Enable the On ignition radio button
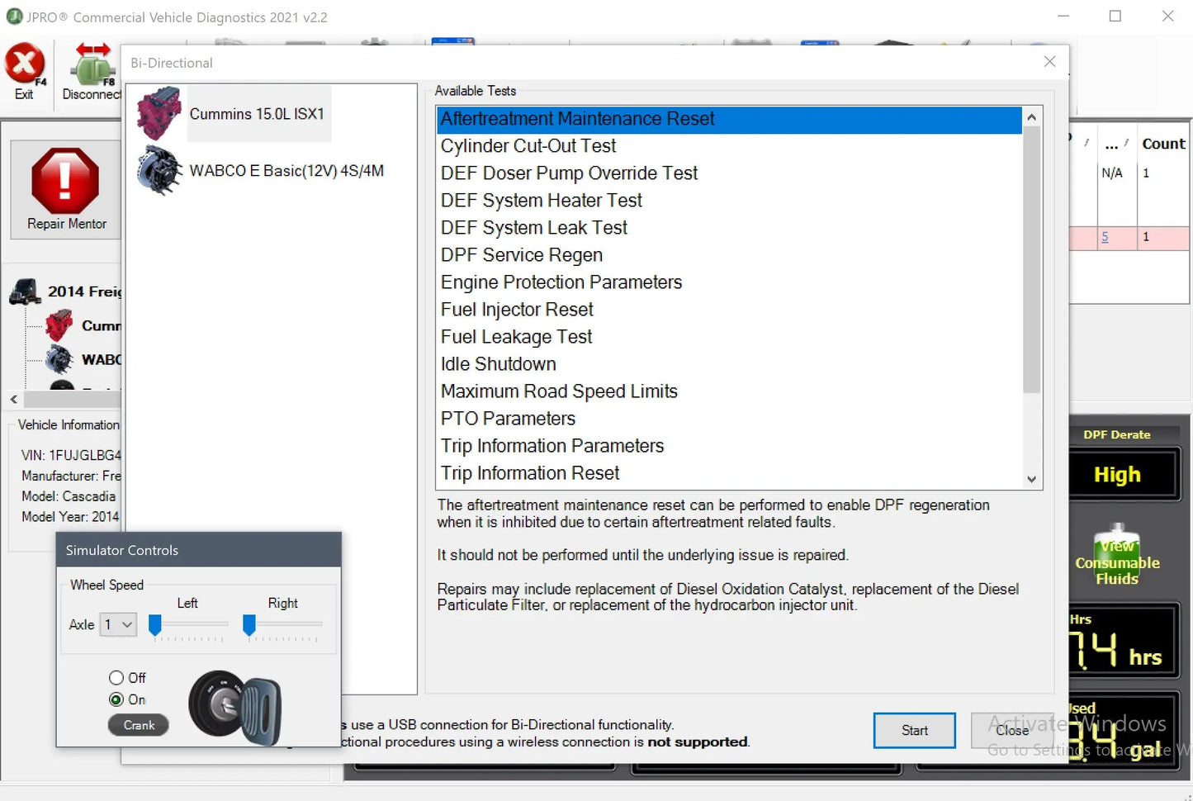 (x=116, y=699)
